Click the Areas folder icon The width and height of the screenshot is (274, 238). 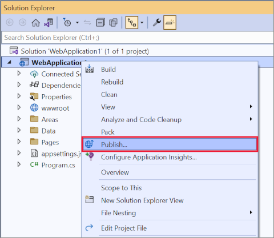pos(34,119)
